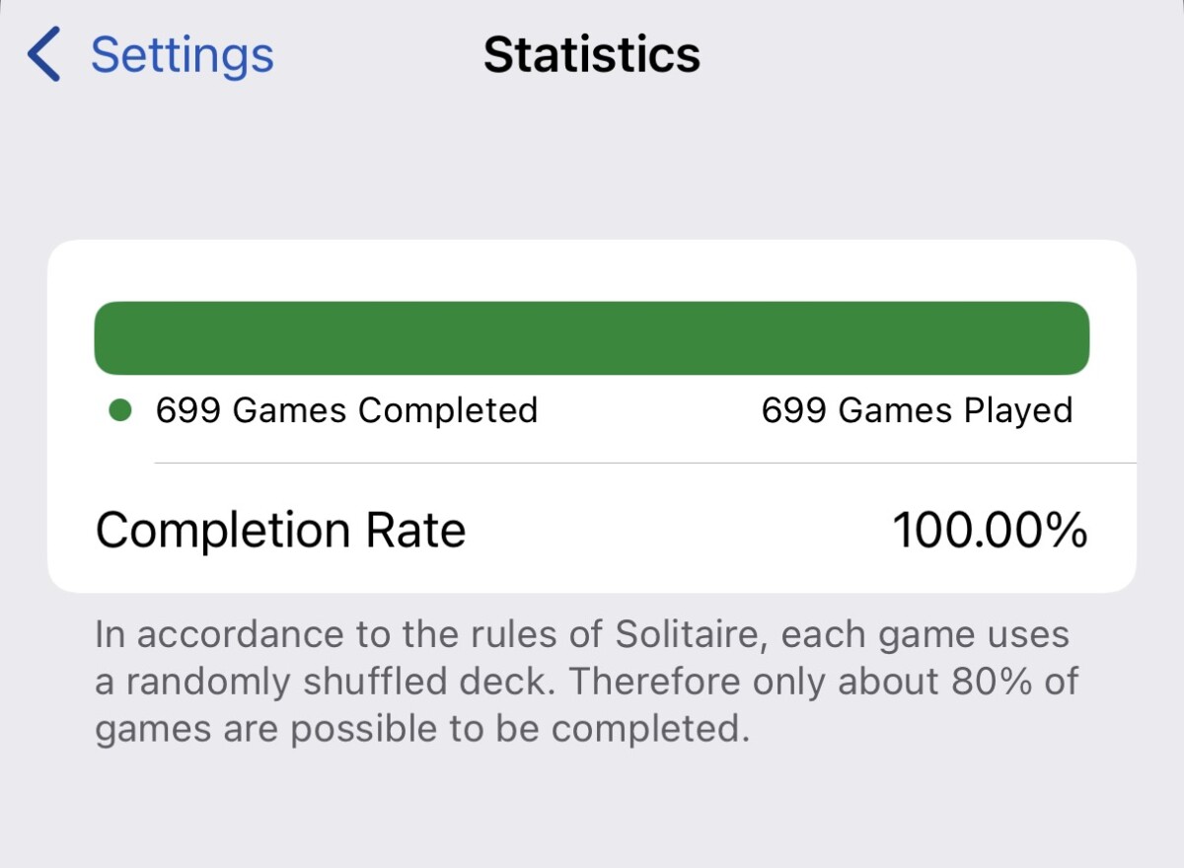Screen dimensions: 1184x868
Task: Tap the word "Completed" in the legend
Action: 448,410
